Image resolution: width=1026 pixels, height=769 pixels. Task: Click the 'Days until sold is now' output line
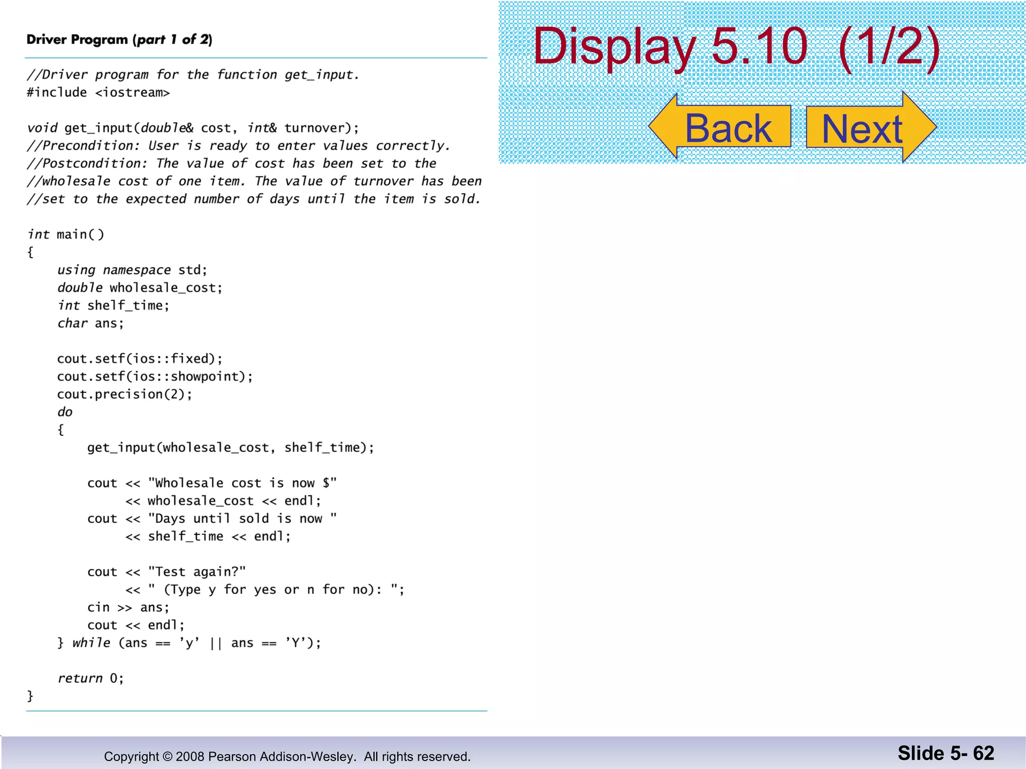(x=212, y=519)
